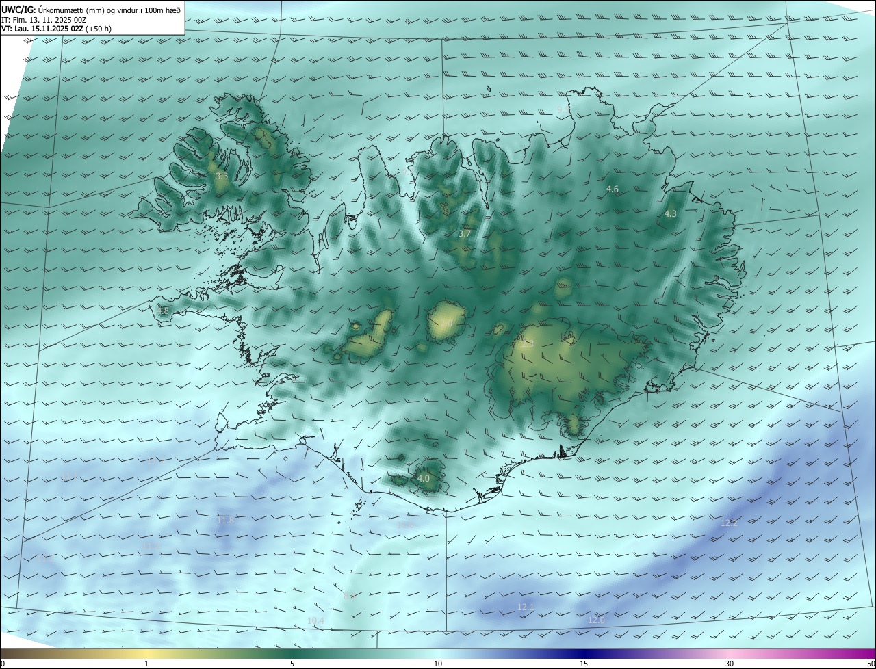
Task: Click the '30' tick label on the colour scale
Action: [x=730, y=664]
